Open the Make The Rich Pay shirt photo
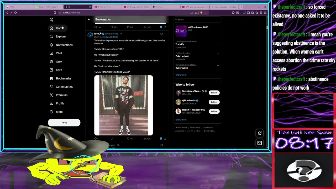The width and height of the screenshot is (336, 189). pos(123,105)
